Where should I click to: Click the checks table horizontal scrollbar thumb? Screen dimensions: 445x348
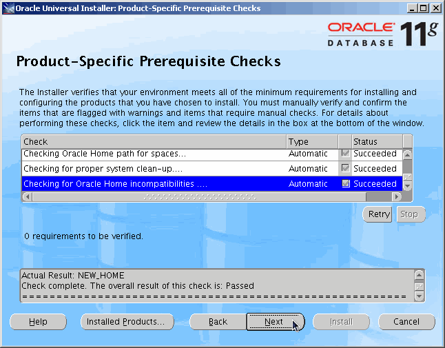[199, 196]
